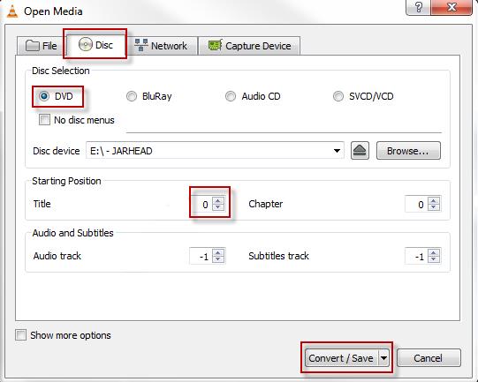Enable the No disc menus checkbox
478x382 pixels.
click(44, 120)
